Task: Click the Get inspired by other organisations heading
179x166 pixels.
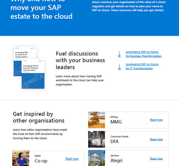Action: [x=39, y=117]
